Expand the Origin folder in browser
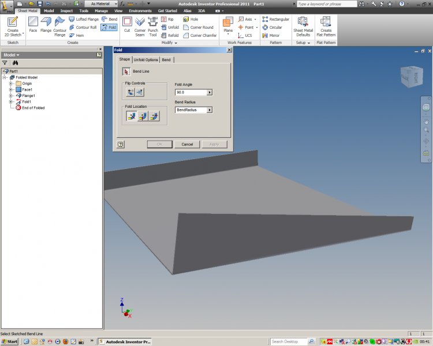This screenshot has height=346, width=433. pyautogui.click(x=10, y=83)
